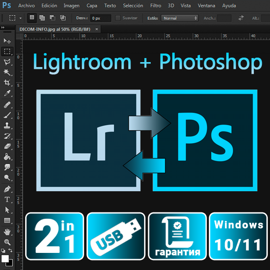Select the Eyedropper tool
The height and width of the screenshot is (270, 270).
coord(7,93)
